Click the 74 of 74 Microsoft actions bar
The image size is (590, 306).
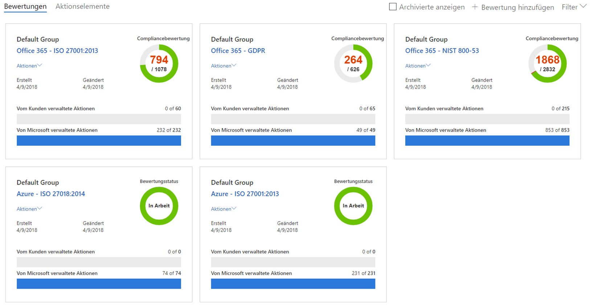(x=99, y=284)
